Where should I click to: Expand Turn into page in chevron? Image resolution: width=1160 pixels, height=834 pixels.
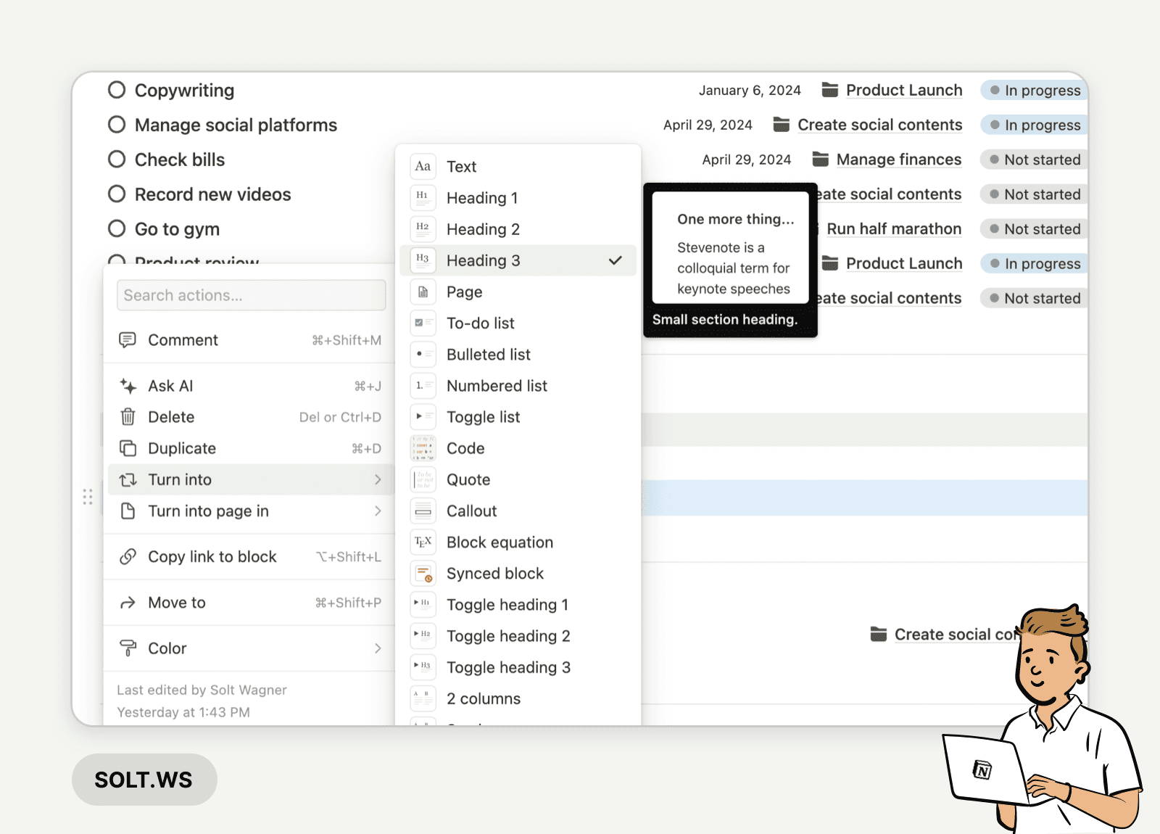point(378,511)
